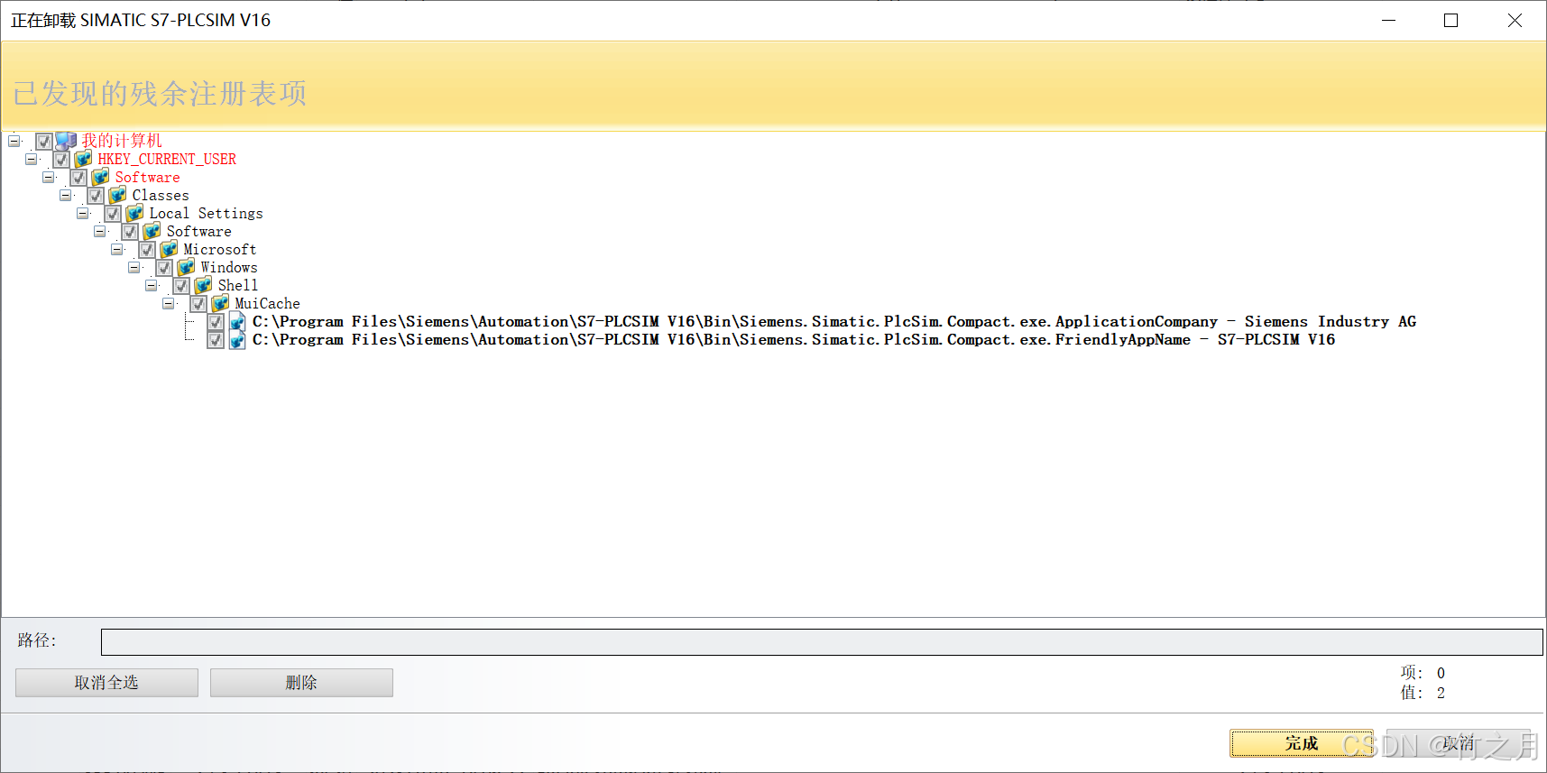The image size is (1547, 773).
Task: Click the Classes registry key icon
Action: (x=117, y=195)
